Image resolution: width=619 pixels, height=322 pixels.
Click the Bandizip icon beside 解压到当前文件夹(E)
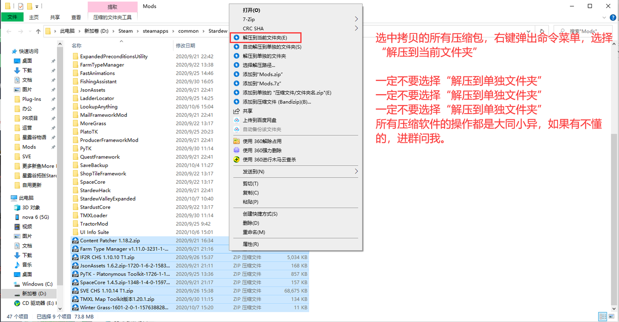click(x=236, y=38)
